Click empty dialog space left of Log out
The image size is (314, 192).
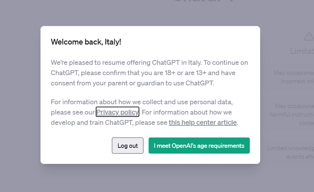point(79,146)
